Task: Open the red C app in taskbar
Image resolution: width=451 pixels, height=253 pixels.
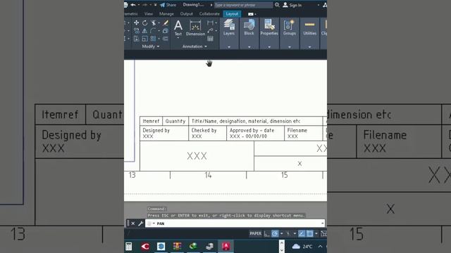Action: point(145,246)
